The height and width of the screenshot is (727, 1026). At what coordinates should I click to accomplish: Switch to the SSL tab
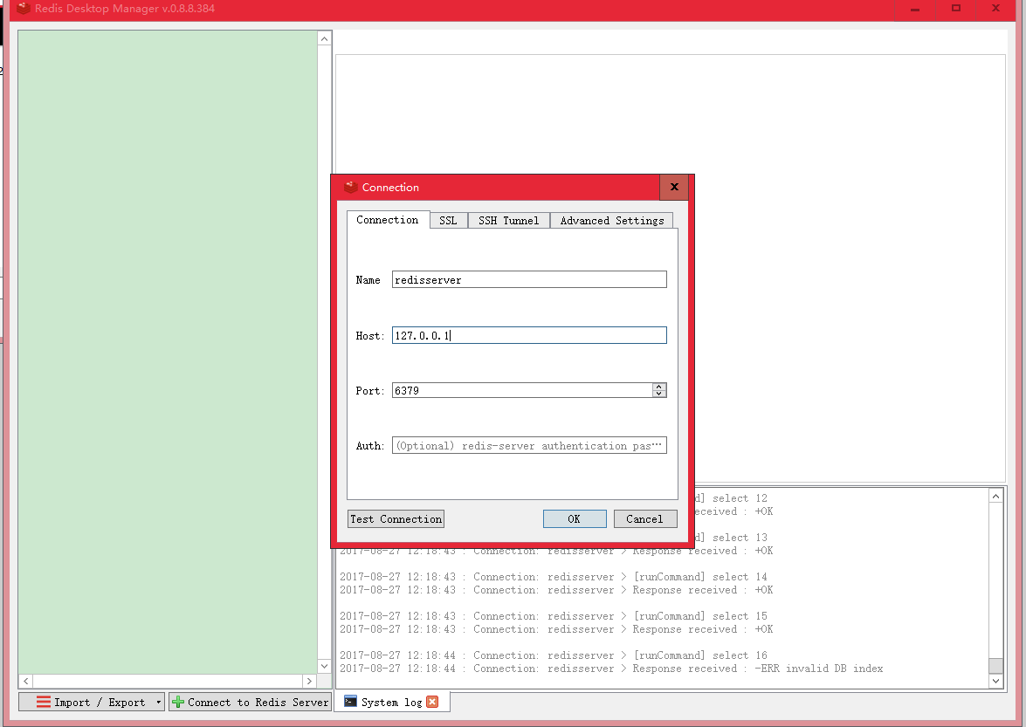(448, 220)
